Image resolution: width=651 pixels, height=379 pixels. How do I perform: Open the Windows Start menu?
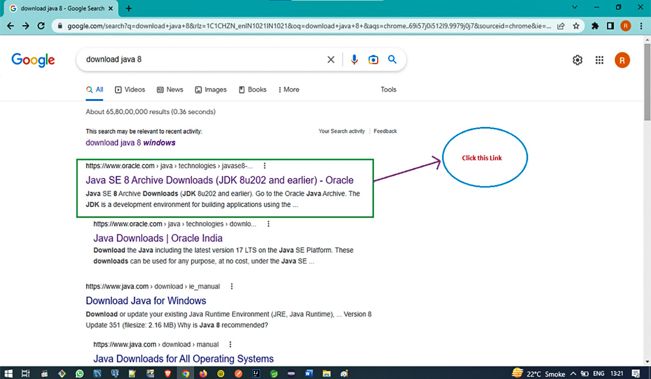pos(9,373)
